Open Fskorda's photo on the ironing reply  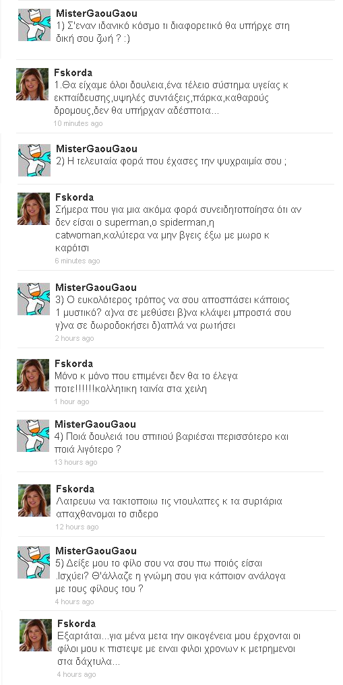[34, 500]
